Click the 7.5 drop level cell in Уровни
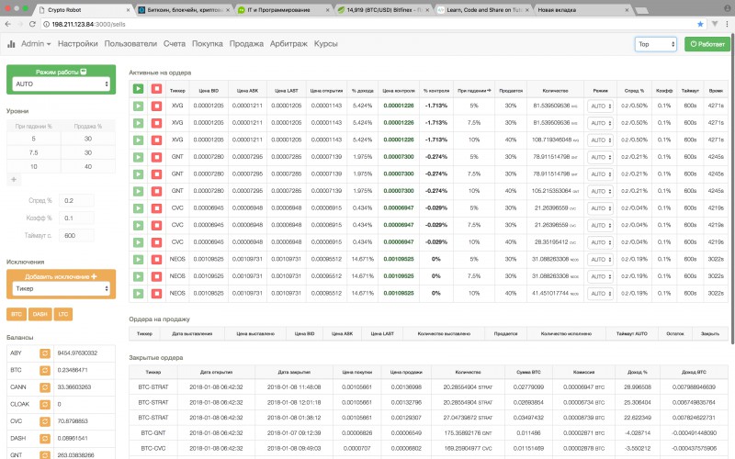 [33, 152]
